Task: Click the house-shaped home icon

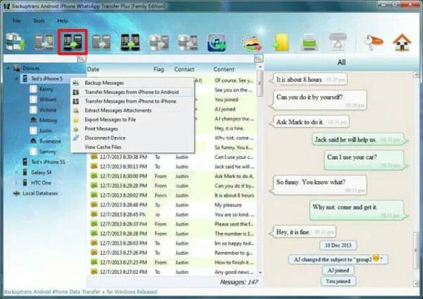Action: [402, 42]
